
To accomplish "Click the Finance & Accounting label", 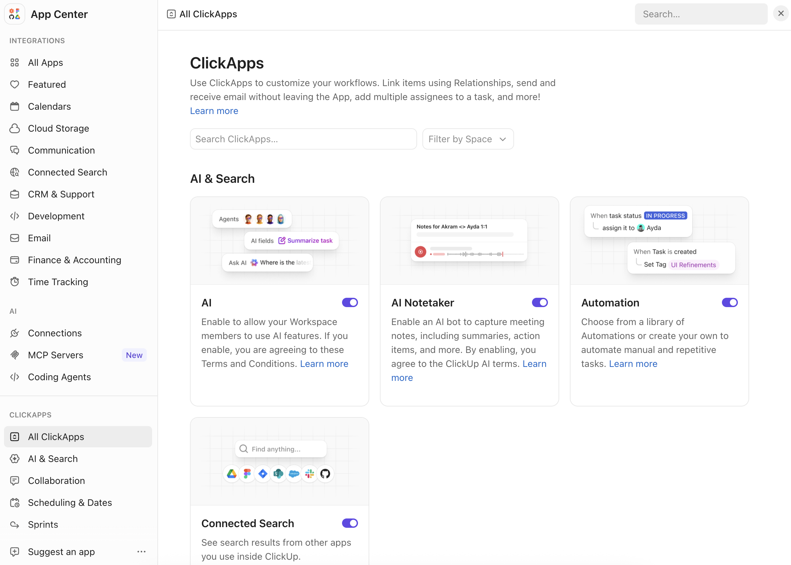I will [x=75, y=260].
